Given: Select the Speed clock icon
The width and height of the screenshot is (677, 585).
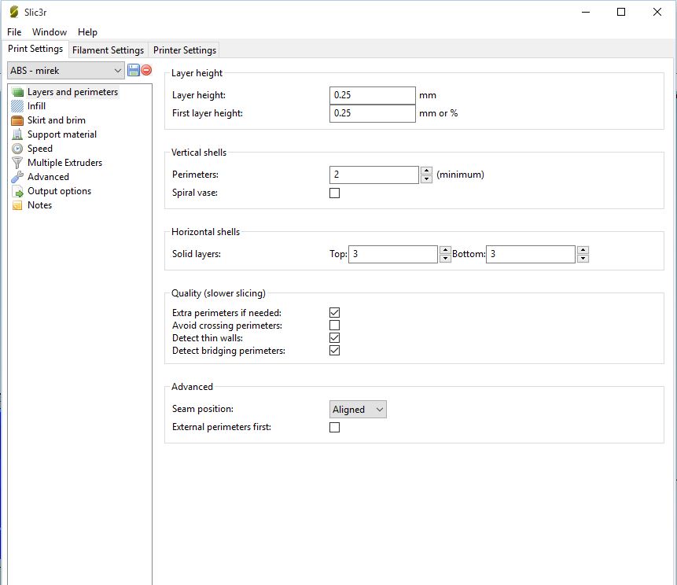Looking at the screenshot, I should [18, 149].
